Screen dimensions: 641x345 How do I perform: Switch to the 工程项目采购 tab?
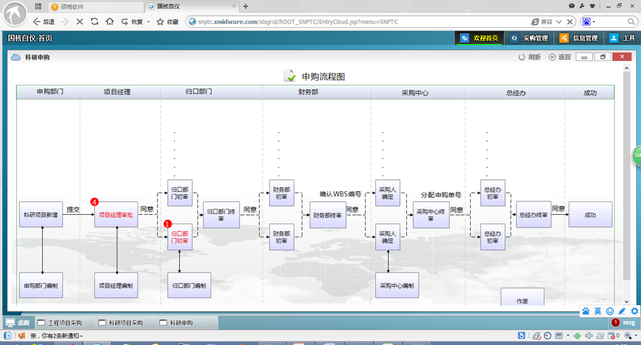click(61, 323)
